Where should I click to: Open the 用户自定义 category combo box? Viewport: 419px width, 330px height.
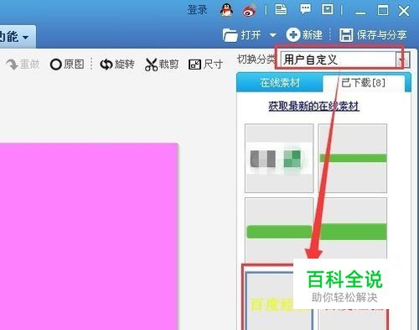point(344,60)
